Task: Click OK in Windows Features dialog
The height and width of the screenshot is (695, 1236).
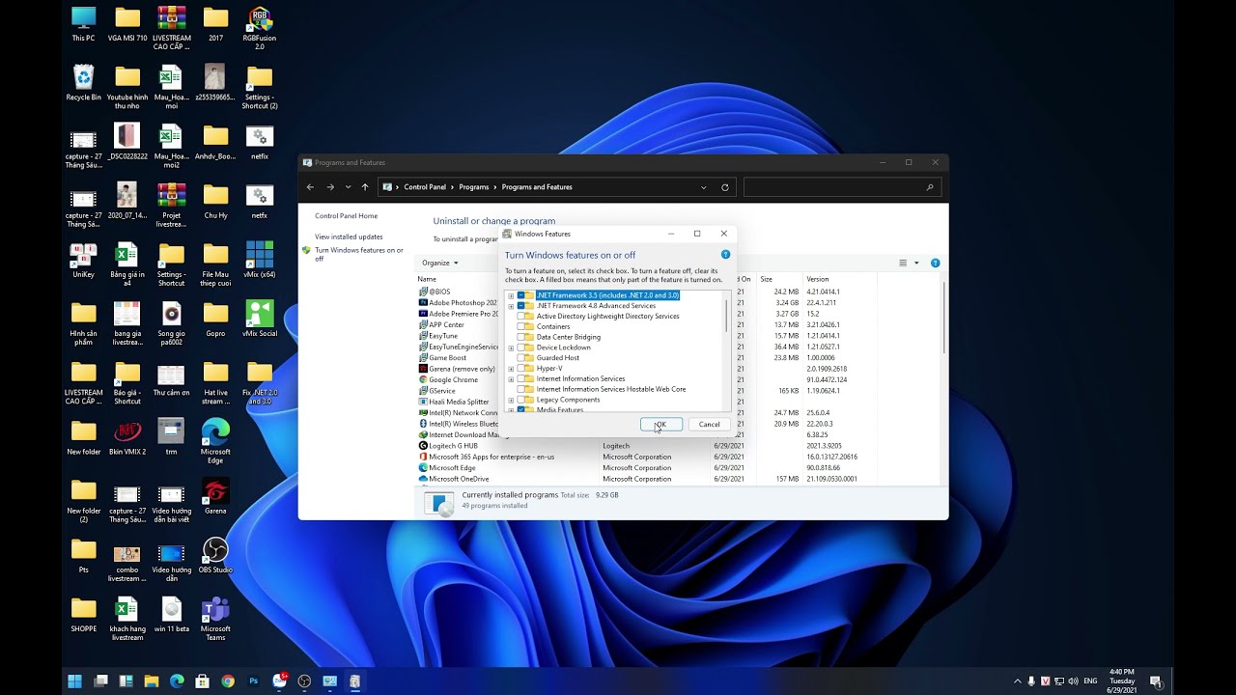Action: (661, 425)
